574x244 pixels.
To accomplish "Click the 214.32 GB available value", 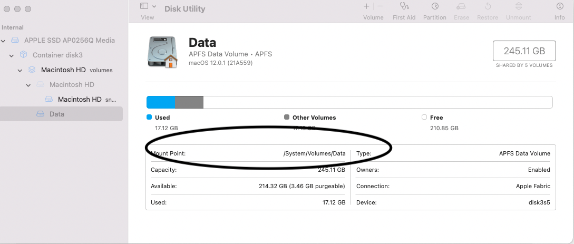I will pyautogui.click(x=302, y=186).
